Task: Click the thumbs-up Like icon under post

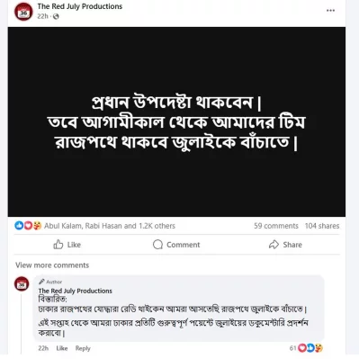Action: coord(58,245)
